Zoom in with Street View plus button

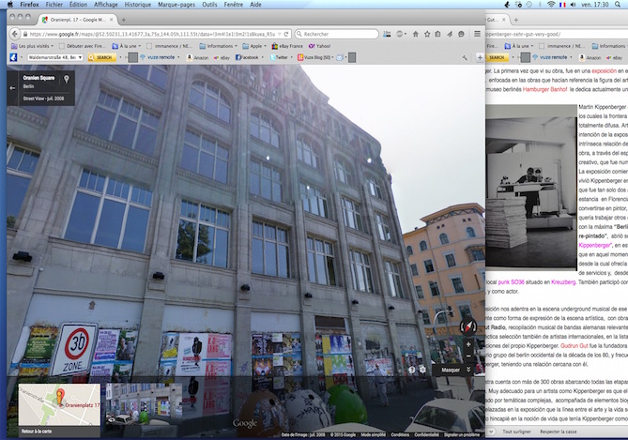[468, 344]
